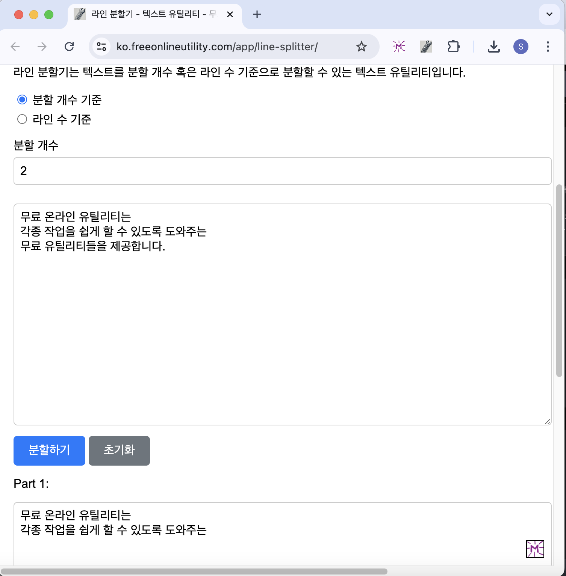Open site information icon in address bar

click(x=101, y=47)
